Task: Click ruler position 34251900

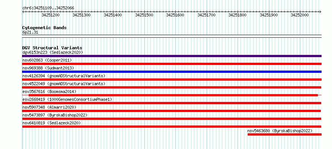Action: (x=269, y=15)
